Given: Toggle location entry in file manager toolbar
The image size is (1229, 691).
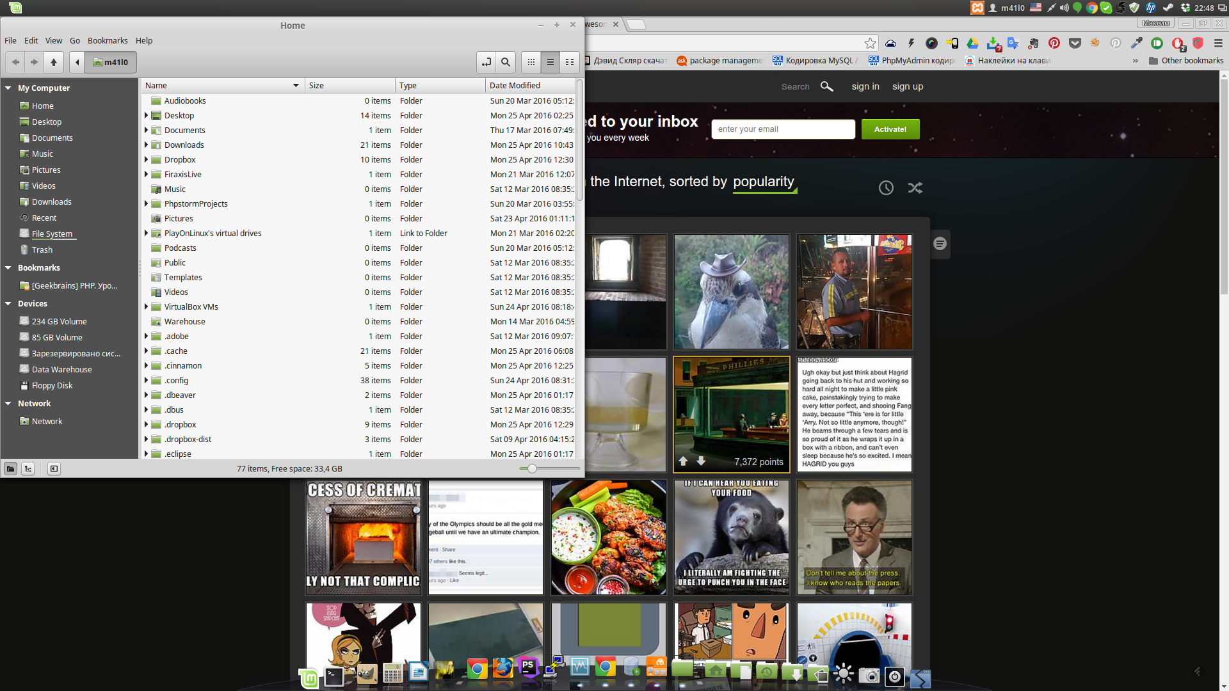Looking at the screenshot, I should (486, 62).
